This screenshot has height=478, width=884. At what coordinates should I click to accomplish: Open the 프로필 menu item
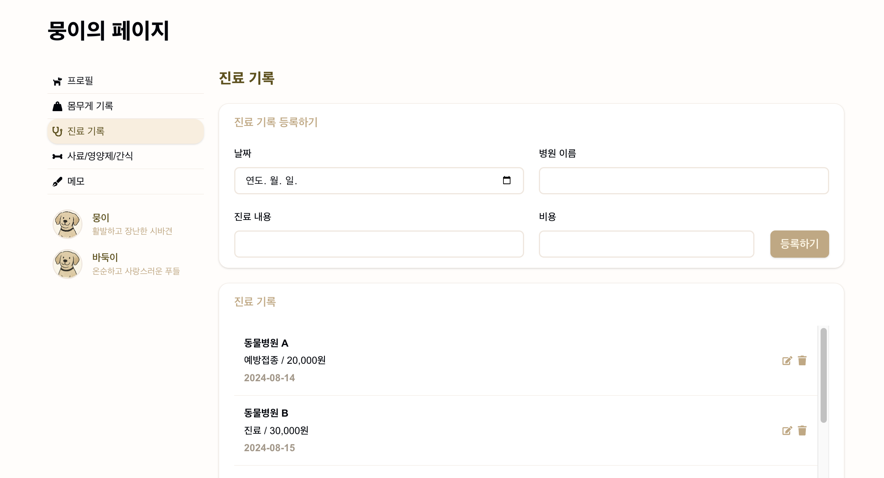point(81,81)
